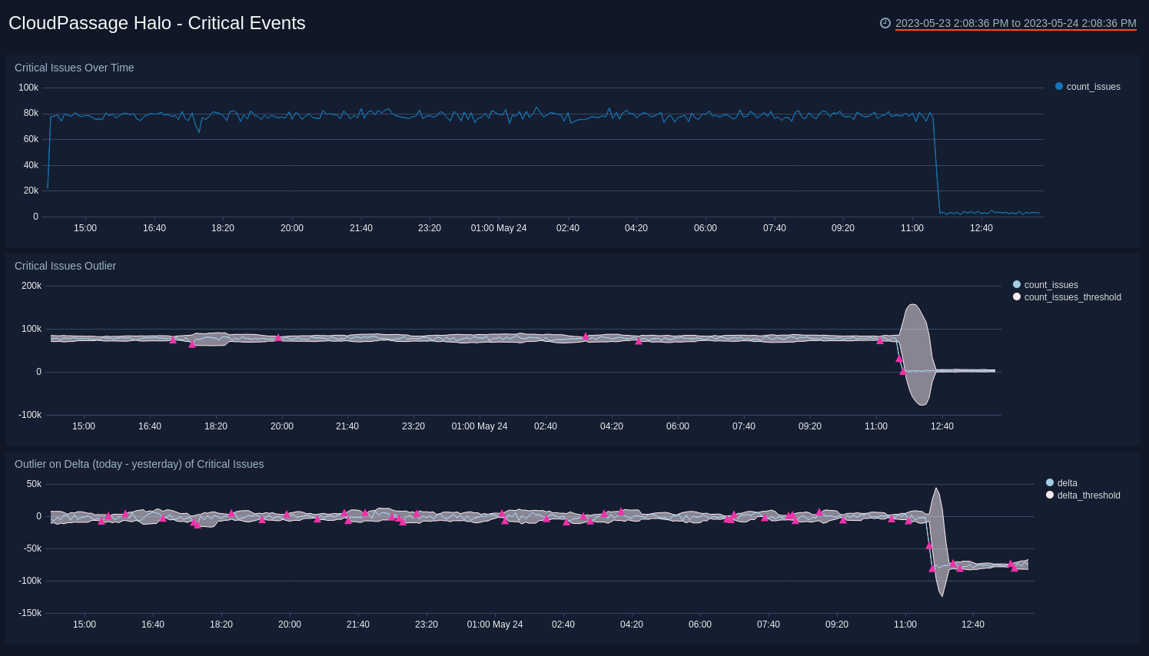
Task: Click the anomaly marker near 11:00 in delta chart
Action: (910, 520)
